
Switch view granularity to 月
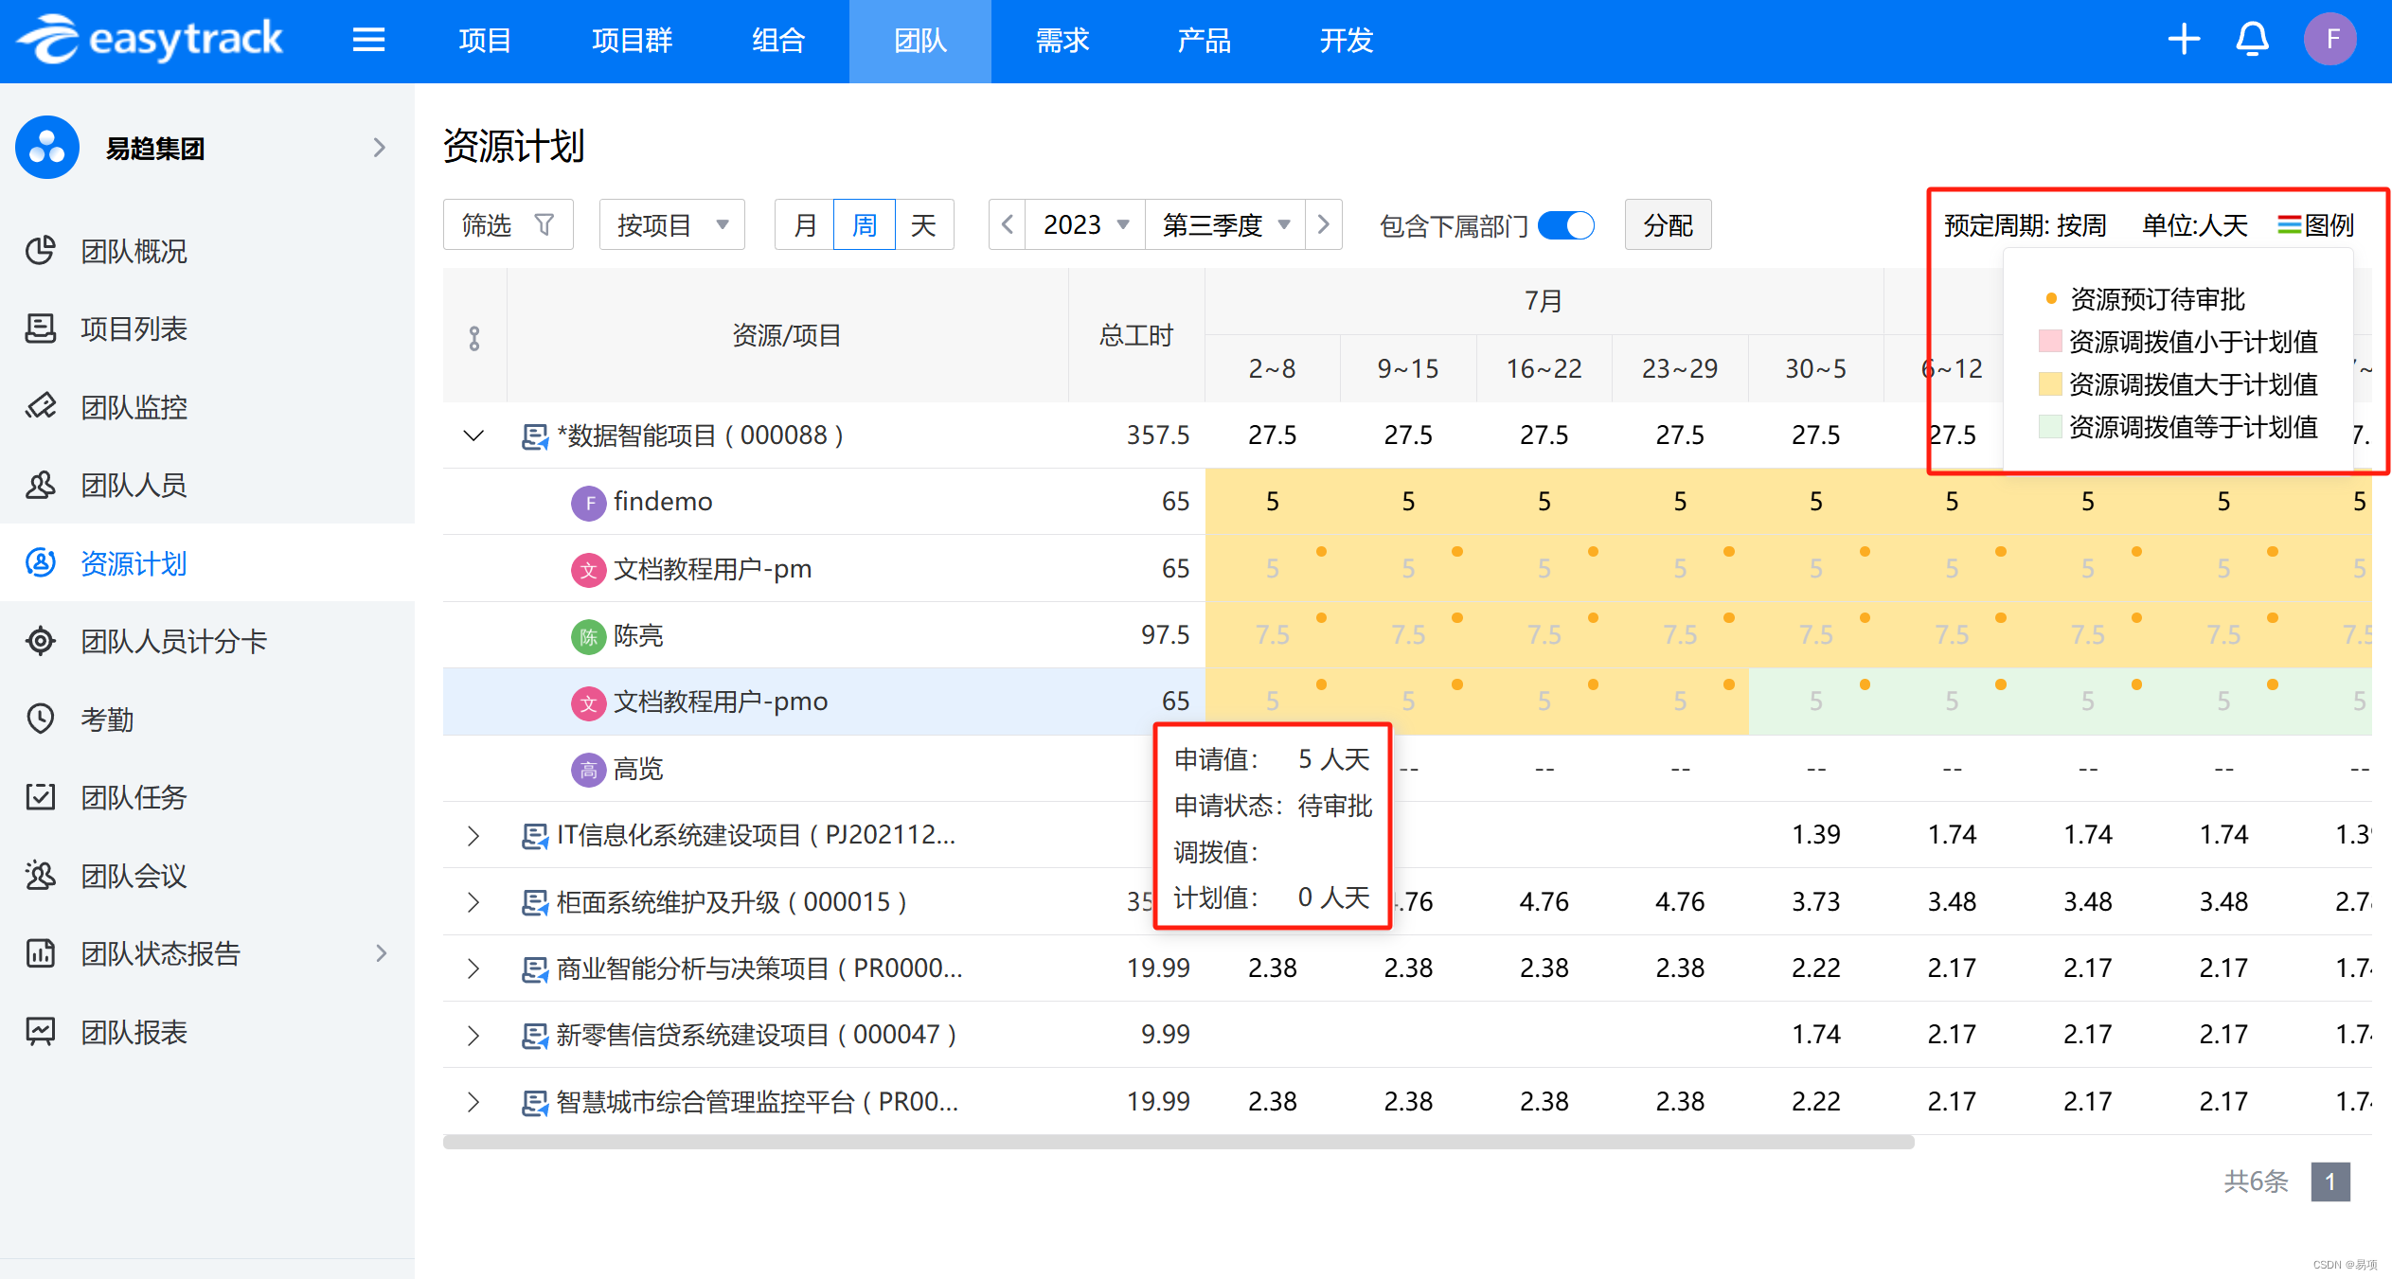click(x=805, y=225)
